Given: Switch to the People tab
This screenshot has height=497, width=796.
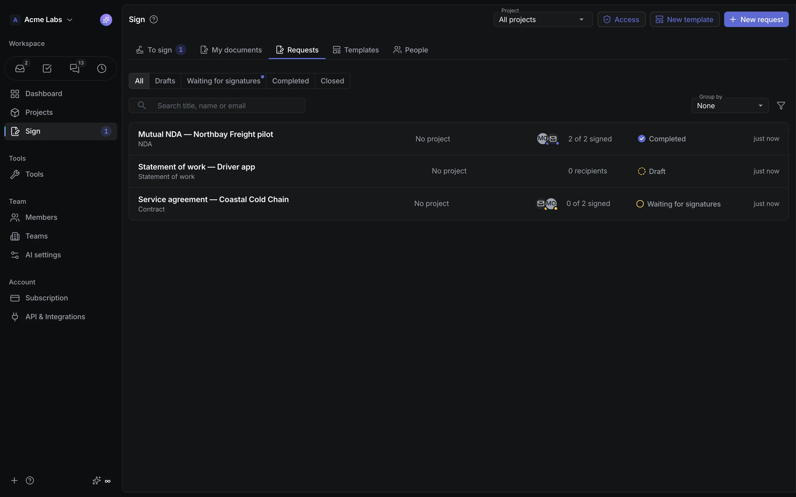Looking at the screenshot, I should (x=410, y=50).
